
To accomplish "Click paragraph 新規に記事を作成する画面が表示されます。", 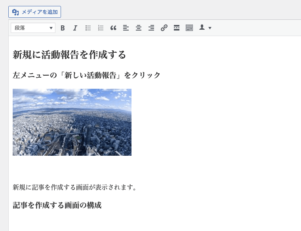I will (x=74, y=187).
